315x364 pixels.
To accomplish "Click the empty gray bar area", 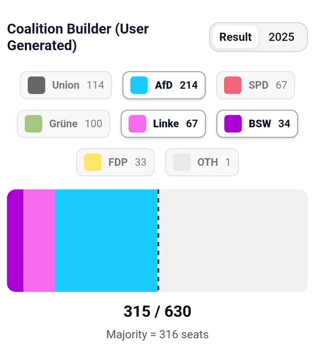I will click(234, 240).
